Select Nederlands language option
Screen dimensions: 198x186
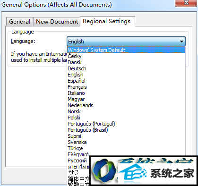[126, 105]
